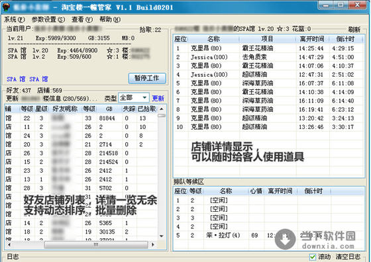Screen dimensions: 371x262
Task: Select seat 5 row with 16:07:37
Action: click(269, 83)
